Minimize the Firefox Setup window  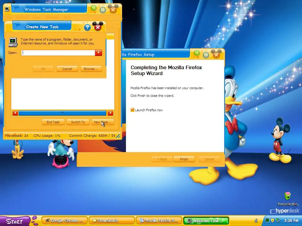point(197,53)
